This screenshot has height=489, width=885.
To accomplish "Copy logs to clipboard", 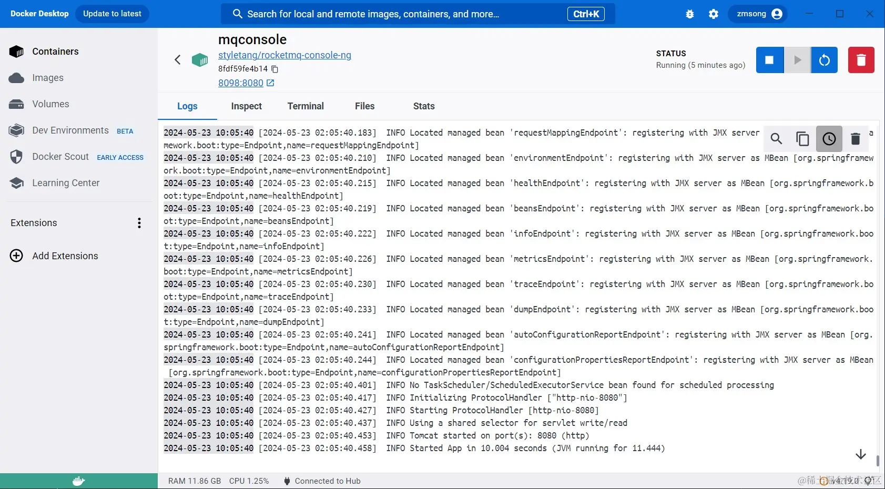I will pos(802,139).
